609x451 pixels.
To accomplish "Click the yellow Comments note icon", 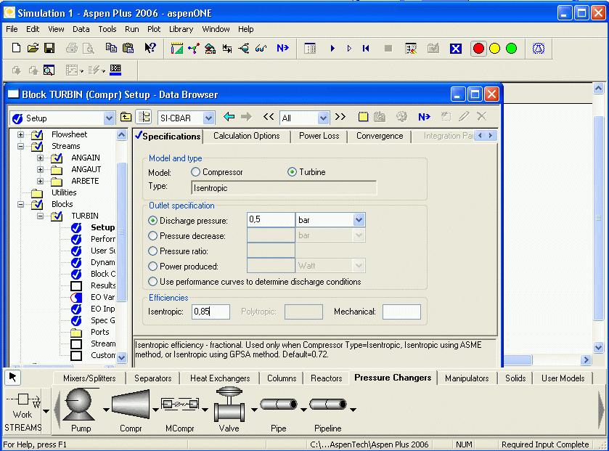I will tap(363, 116).
